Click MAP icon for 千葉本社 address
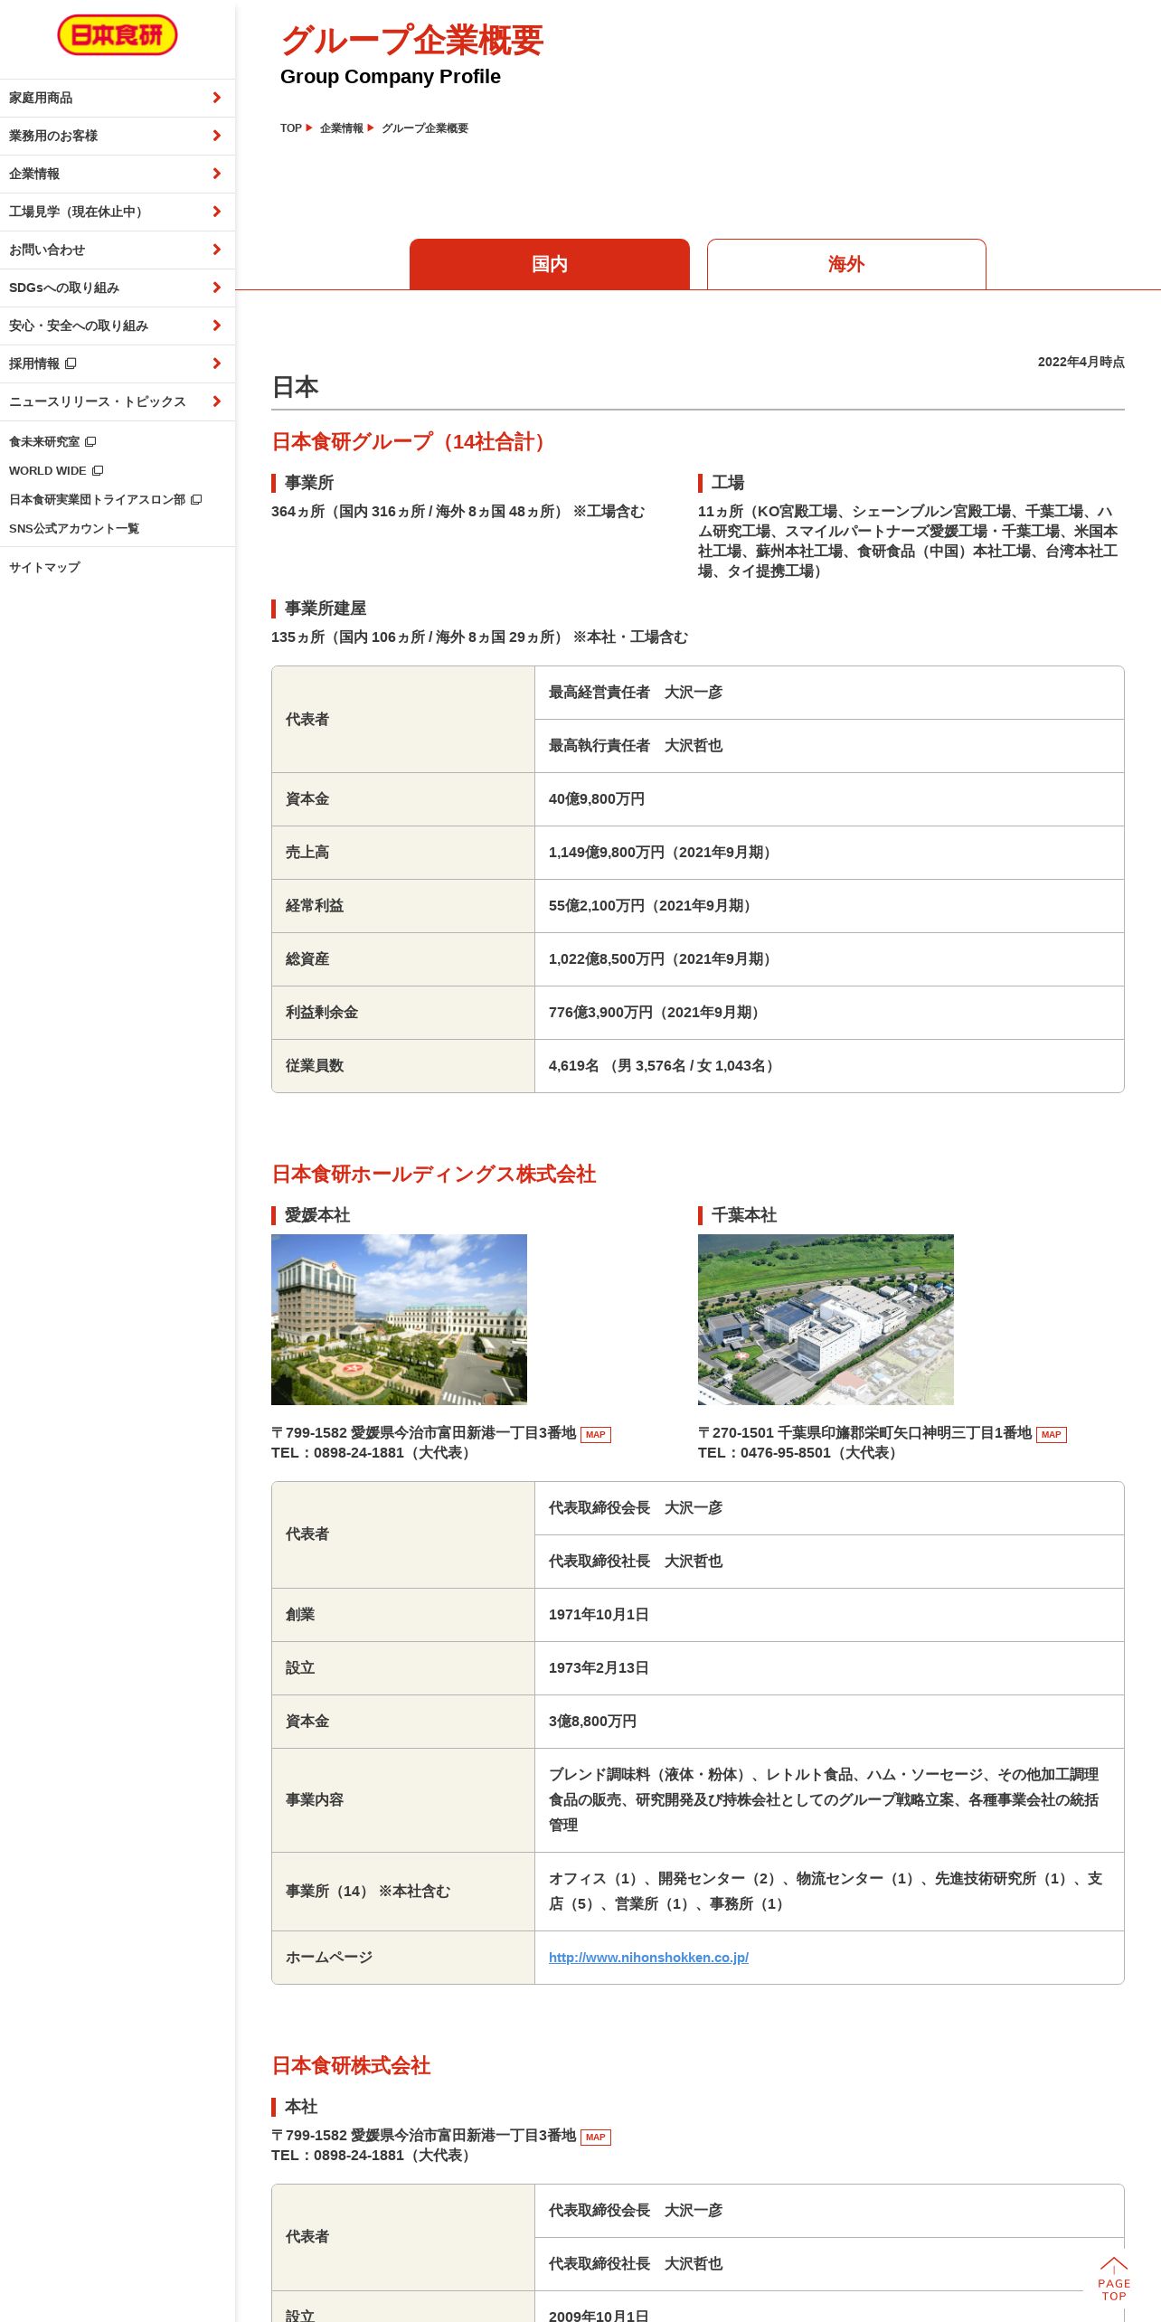Image resolution: width=1161 pixels, height=2322 pixels. tap(1052, 1434)
